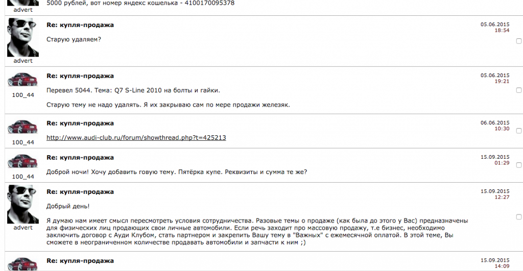Click the red car avatar beside 19:21 message
Viewport: 523px width, 271px height.
[23, 79]
